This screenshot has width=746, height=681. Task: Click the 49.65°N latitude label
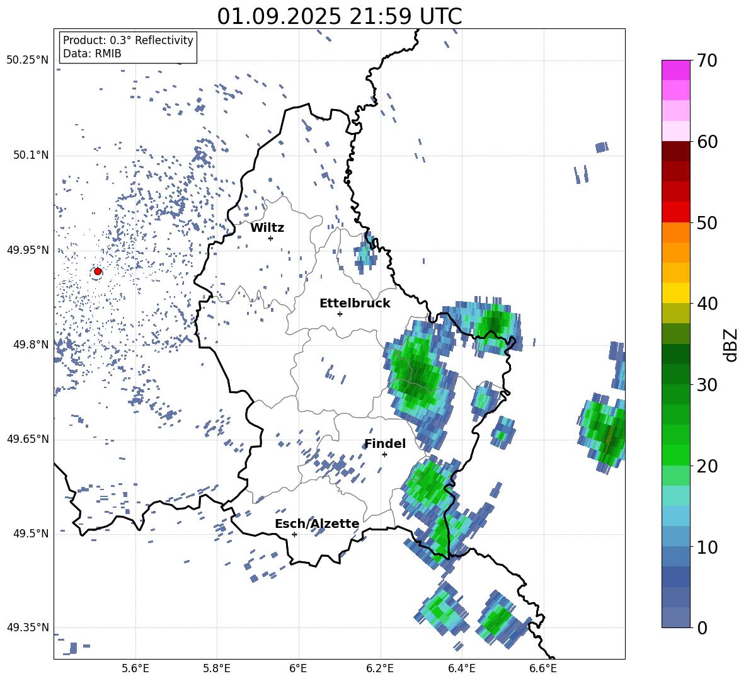(x=28, y=438)
